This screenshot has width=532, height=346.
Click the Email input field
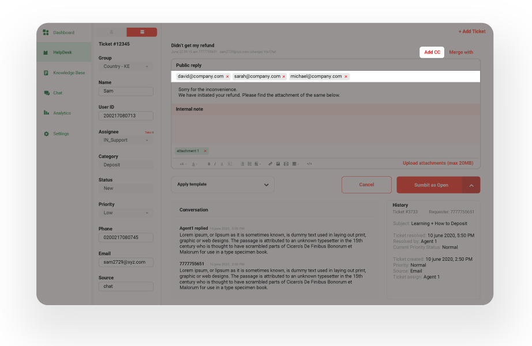(x=125, y=262)
